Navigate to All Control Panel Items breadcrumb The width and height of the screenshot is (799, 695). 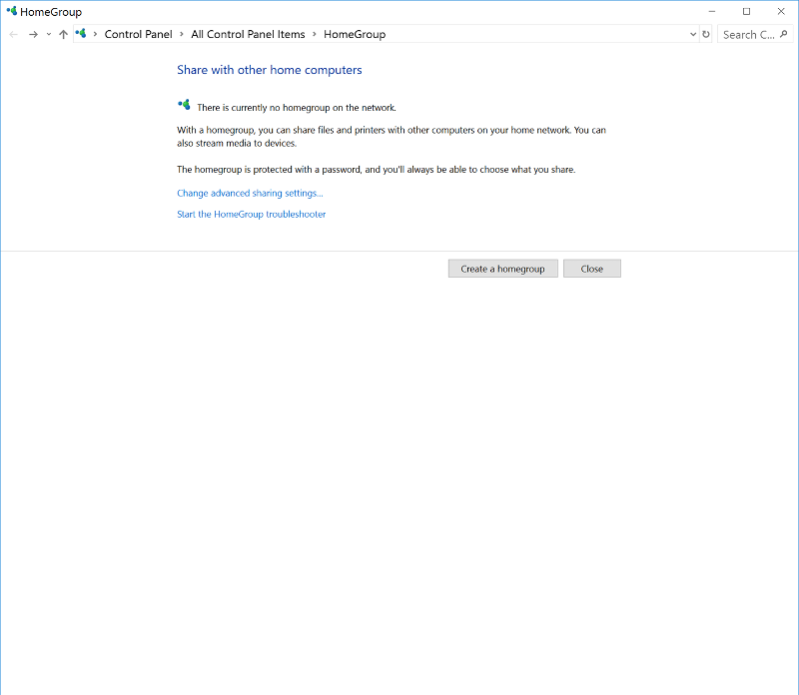coord(248,34)
